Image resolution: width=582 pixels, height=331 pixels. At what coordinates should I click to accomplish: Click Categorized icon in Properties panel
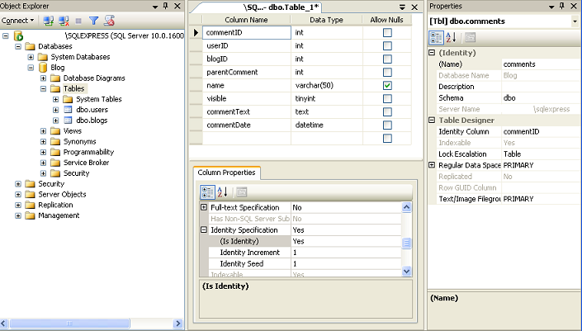pyautogui.click(x=436, y=37)
